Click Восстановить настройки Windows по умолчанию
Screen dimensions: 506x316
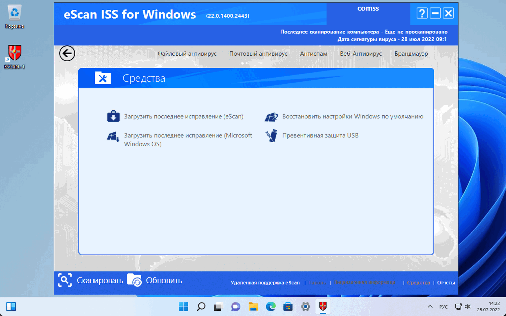pos(353,116)
